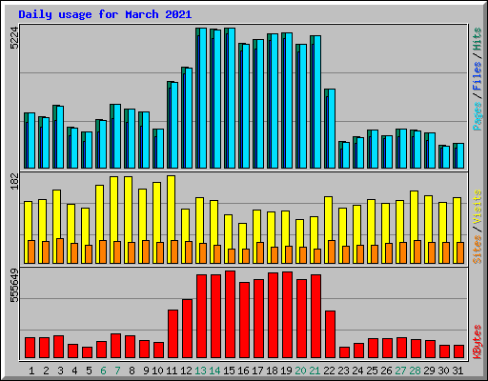The image size is (488, 381).
Task: Click day 11 on the x-axis
Action: (x=172, y=371)
